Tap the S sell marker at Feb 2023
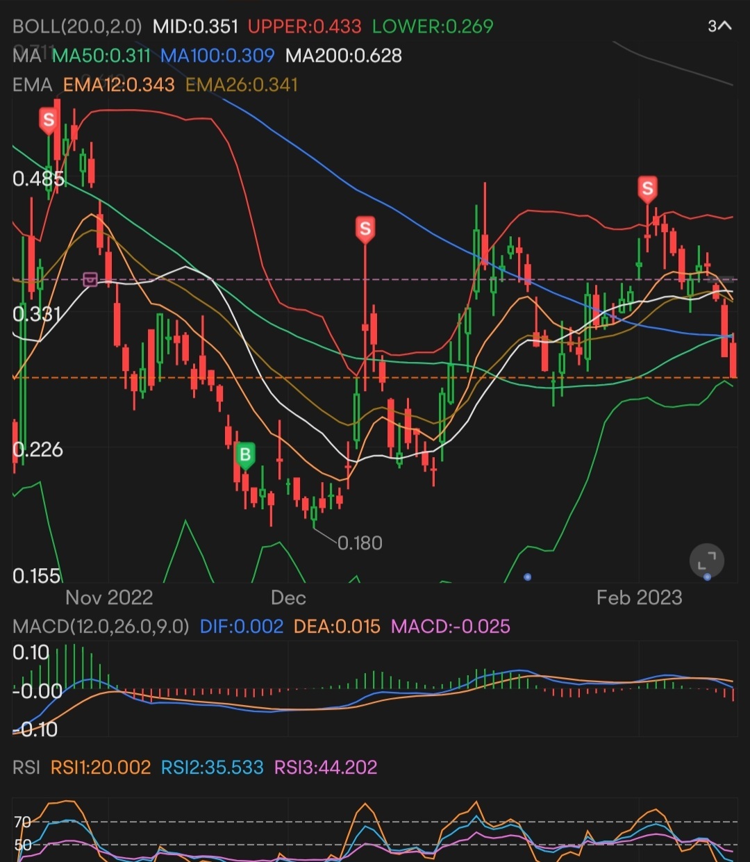 click(647, 189)
